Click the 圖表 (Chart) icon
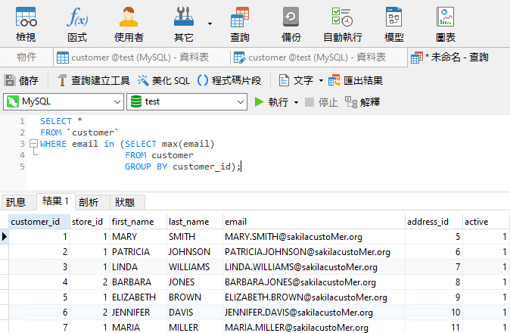 pos(445,23)
